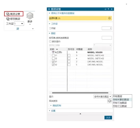The width and height of the screenshot is (140, 128).
Task: Click the settings gear in dialog title
Action: pyautogui.click(x=49, y=9)
